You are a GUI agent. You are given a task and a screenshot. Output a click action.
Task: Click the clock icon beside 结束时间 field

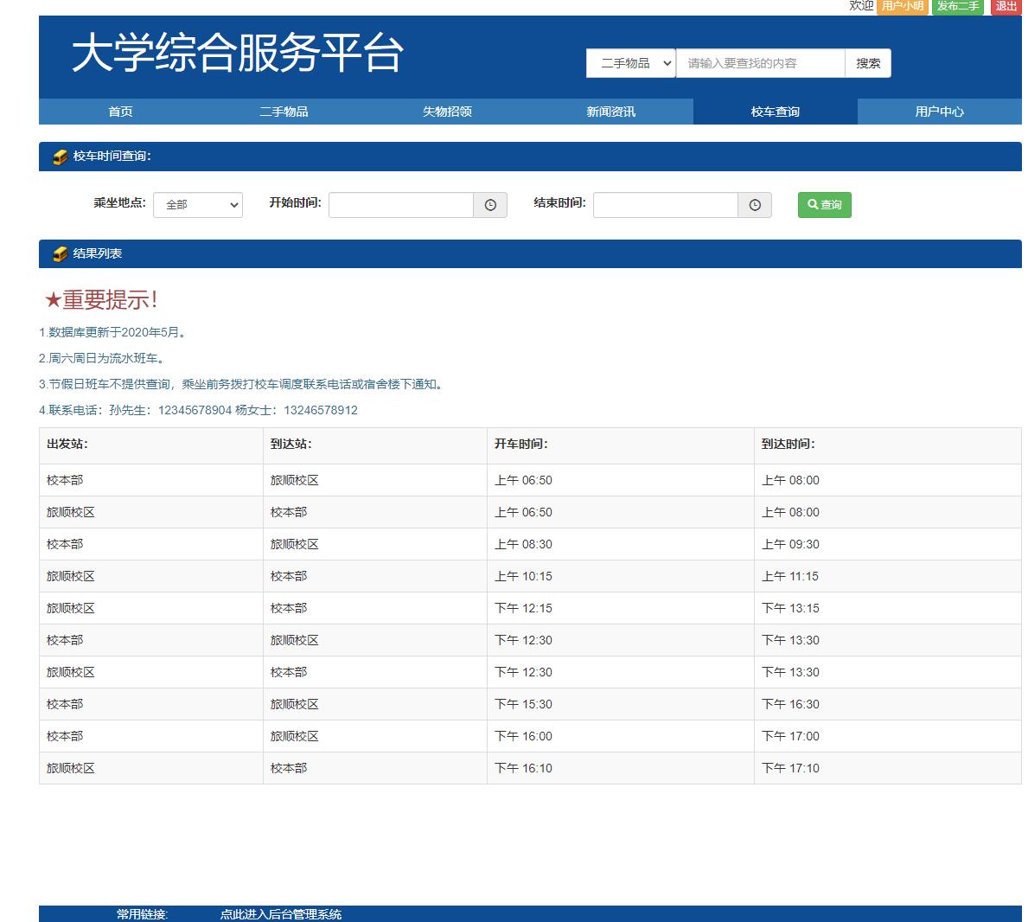click(755, 205)
